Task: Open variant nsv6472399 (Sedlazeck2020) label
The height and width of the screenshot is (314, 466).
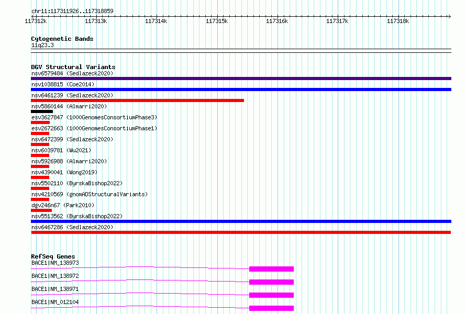Action: point(72,139)
